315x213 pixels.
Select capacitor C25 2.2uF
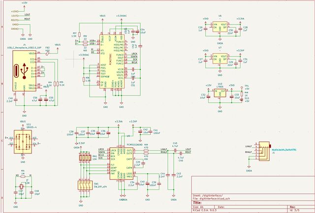(x=143, y=163)
